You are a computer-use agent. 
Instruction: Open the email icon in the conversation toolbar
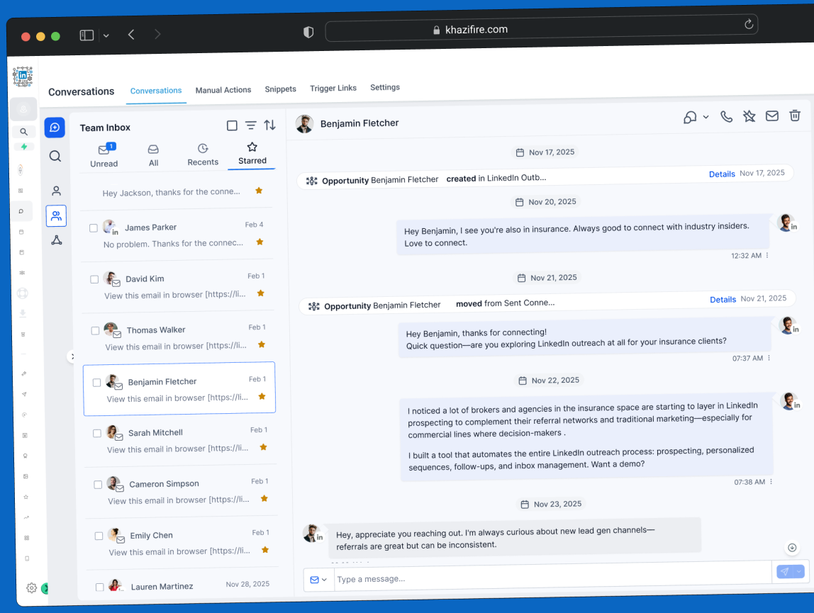point(771,116)
